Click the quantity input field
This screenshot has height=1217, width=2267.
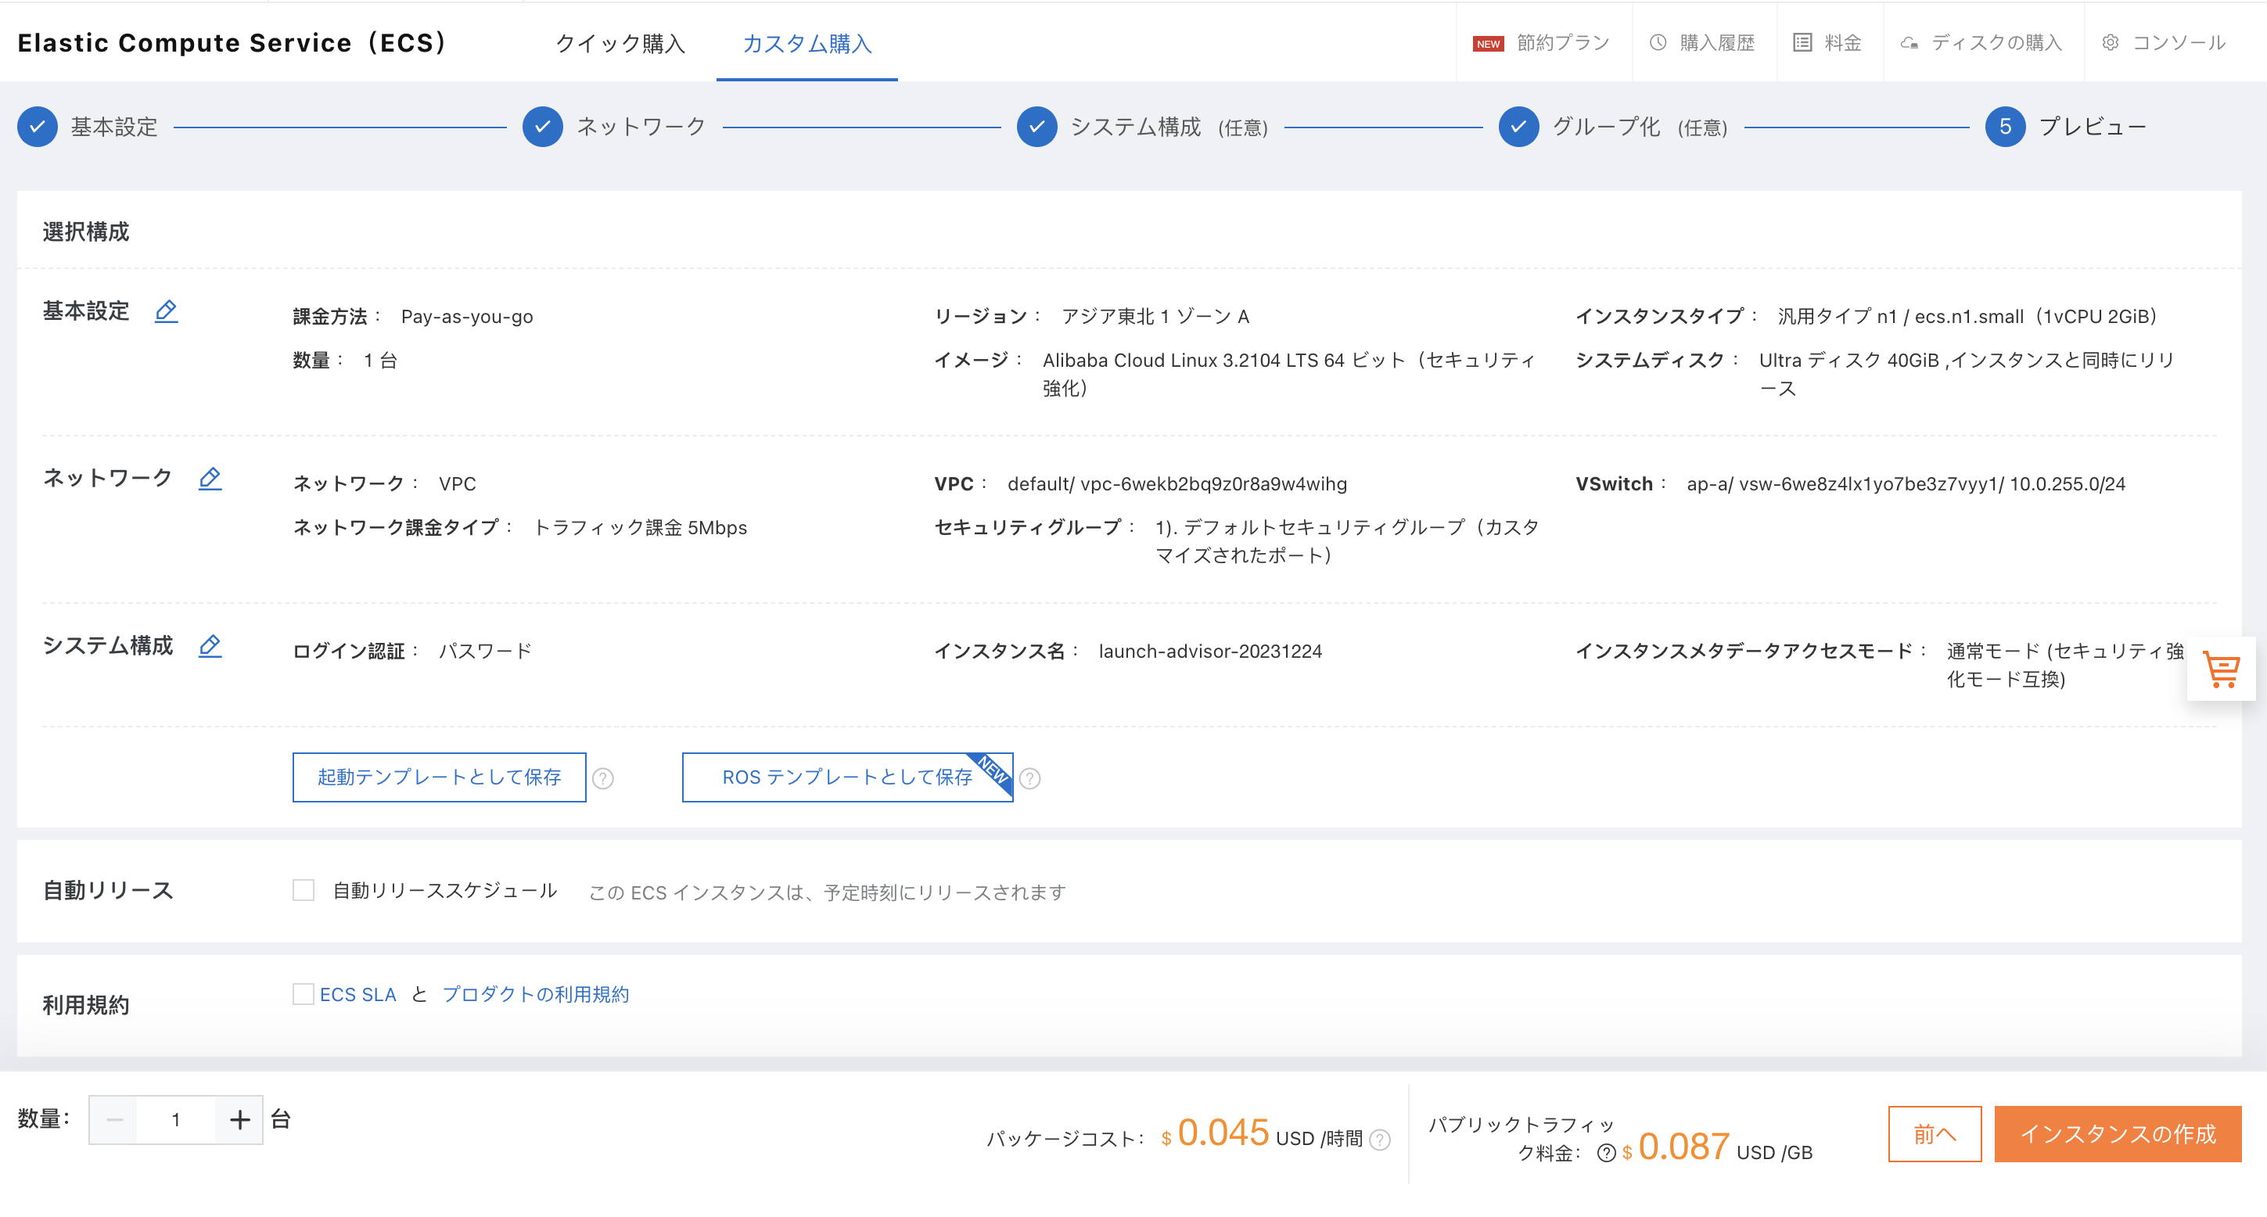coord(176,1119)
